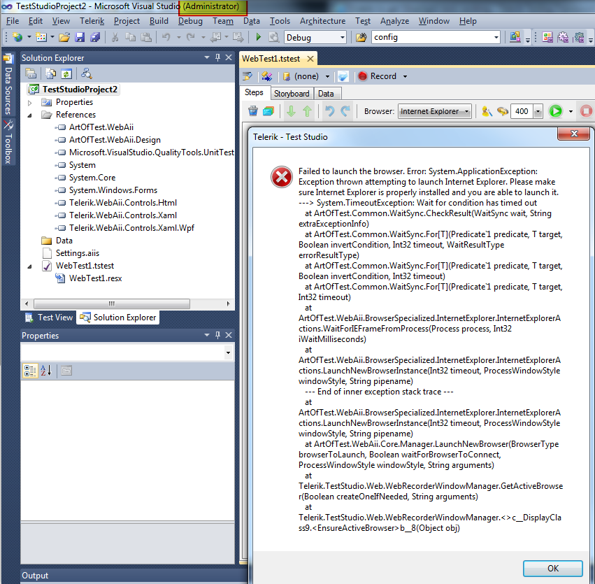Click the Properties icon in Solution Explorer toolbar
This screenshot has height=584, width=595.
(x=31, y=73)
